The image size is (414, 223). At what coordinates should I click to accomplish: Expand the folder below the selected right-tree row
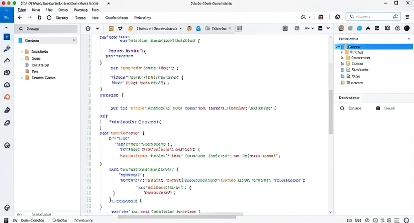(x=342, y=52)
